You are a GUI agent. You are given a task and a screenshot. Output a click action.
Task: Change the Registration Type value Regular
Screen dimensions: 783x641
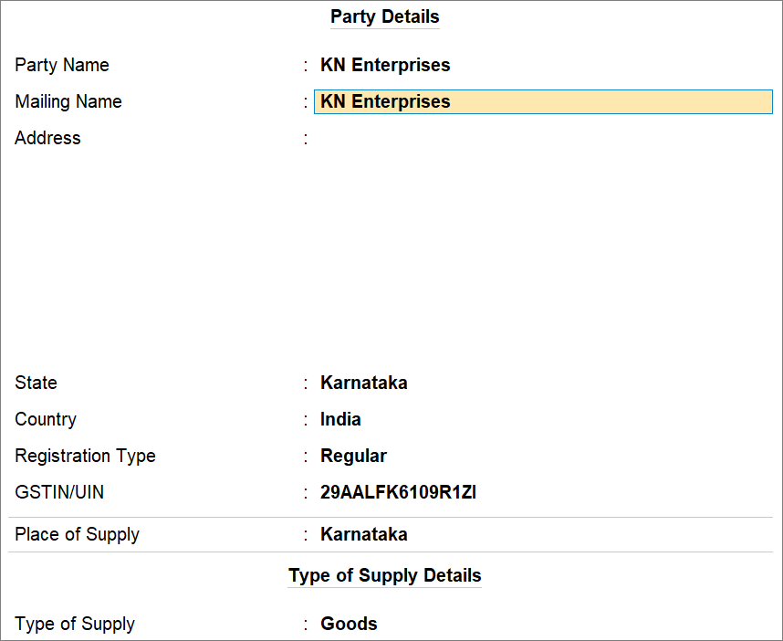(353, 456)
